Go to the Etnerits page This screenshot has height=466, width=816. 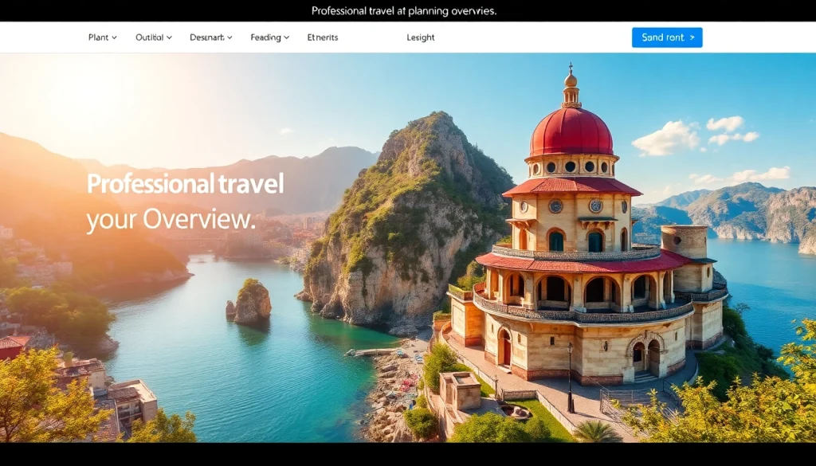pos(323,37)
